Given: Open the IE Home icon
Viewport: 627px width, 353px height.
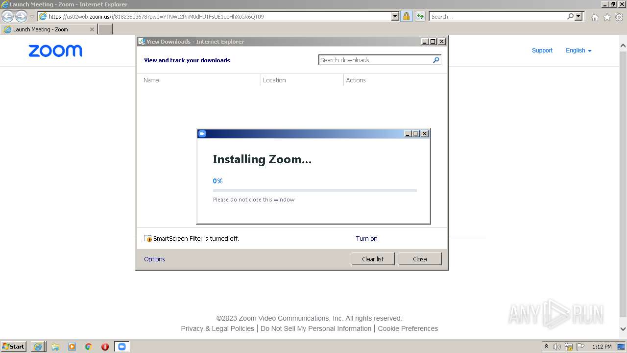Looking at the screenshot, I should click(x=595, y=17).
